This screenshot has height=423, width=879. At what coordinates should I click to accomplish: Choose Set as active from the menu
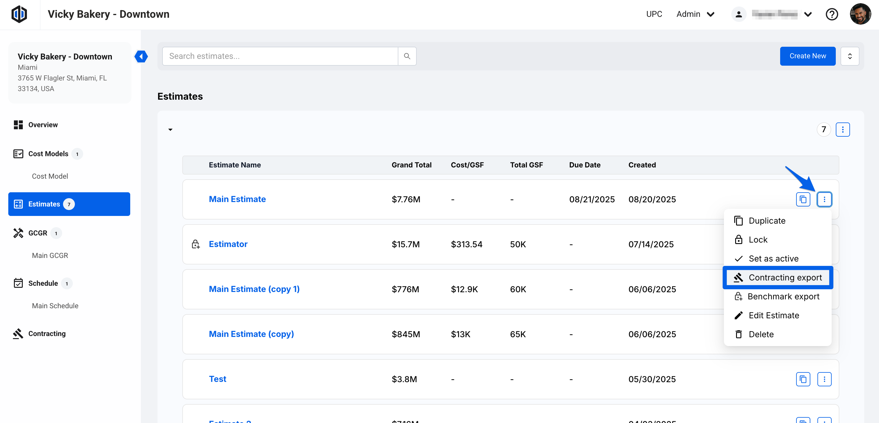tap(773, 259)
